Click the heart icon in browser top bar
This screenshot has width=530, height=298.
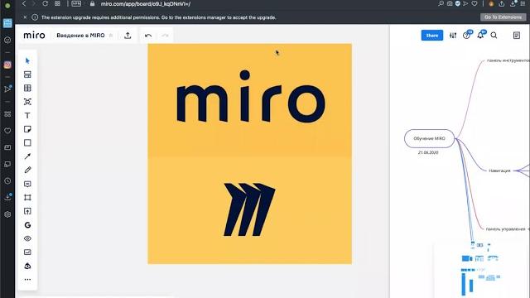tap(475, 3)
